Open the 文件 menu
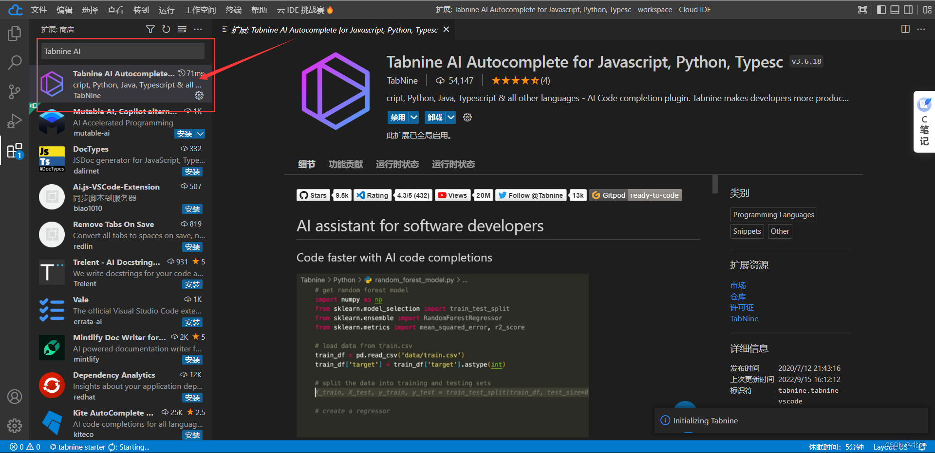 38,10
